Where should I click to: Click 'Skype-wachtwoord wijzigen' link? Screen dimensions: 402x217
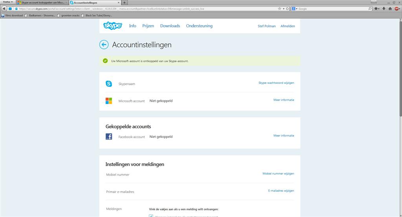(276, 83)
